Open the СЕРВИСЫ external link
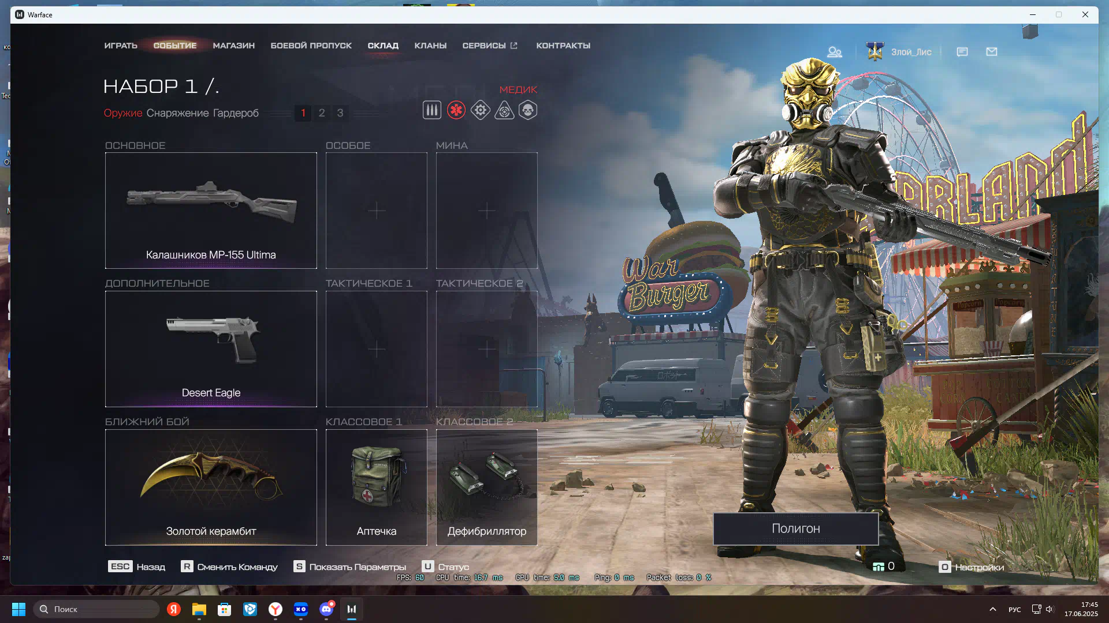 click(490, 46)
